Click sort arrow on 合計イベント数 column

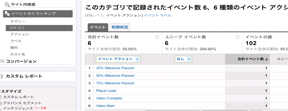pyautogui.click(x=267, y=59)
